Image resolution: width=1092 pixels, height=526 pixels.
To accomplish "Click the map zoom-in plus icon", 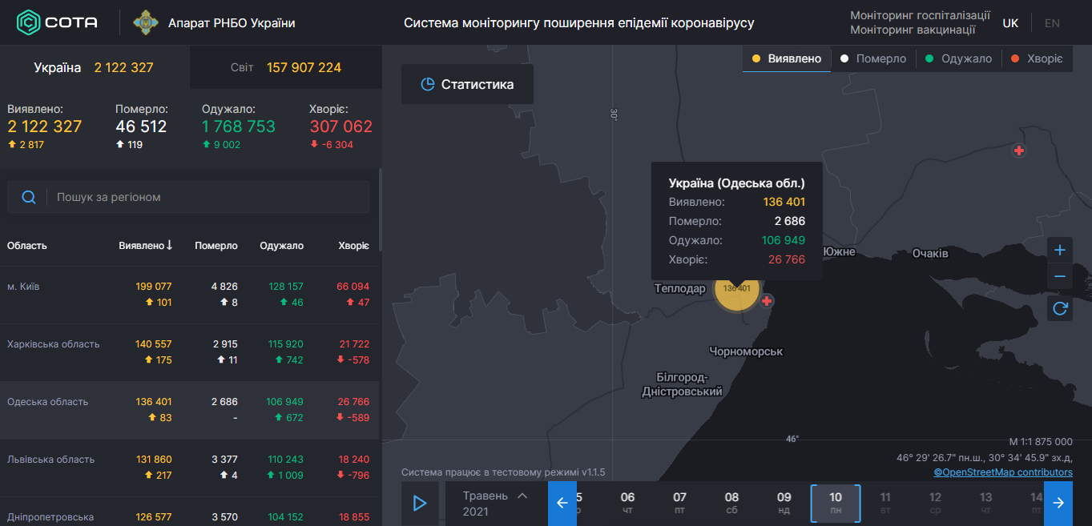I will pyautogui.click(x=1059, y=250).
